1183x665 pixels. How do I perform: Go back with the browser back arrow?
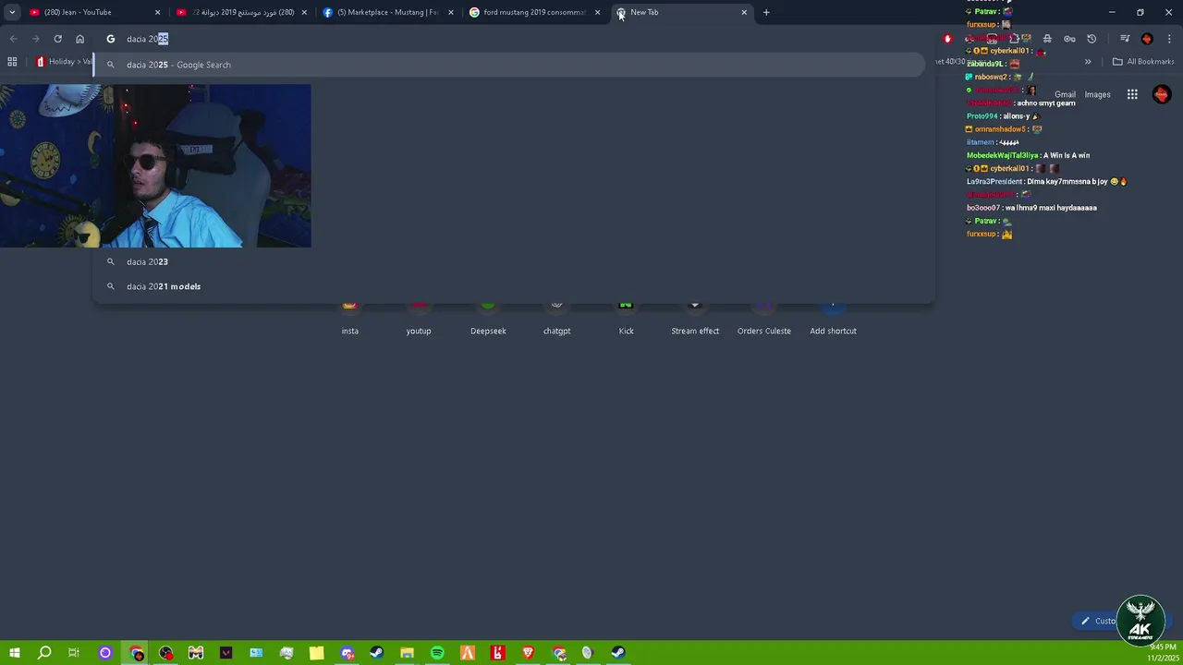[x=13, y=39]
